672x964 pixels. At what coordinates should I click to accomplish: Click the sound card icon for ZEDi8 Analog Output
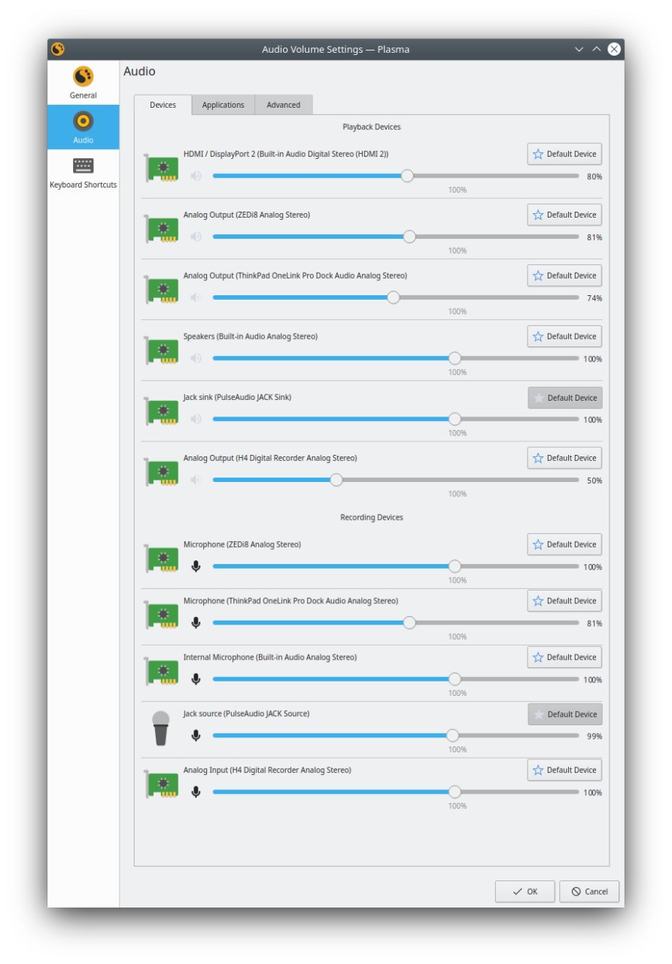click(162, 229)
